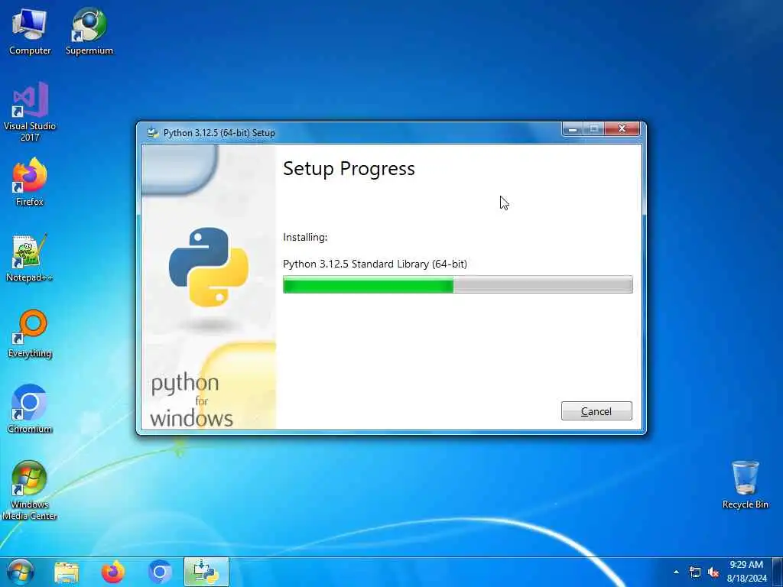The height and width of the screenshot is (587, 783).
Task: Click the Show desktop strip
Action: coord(778,572)
